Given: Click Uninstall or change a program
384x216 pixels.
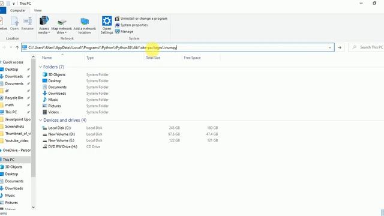Looking at the screenshot, I should point(142,19).
